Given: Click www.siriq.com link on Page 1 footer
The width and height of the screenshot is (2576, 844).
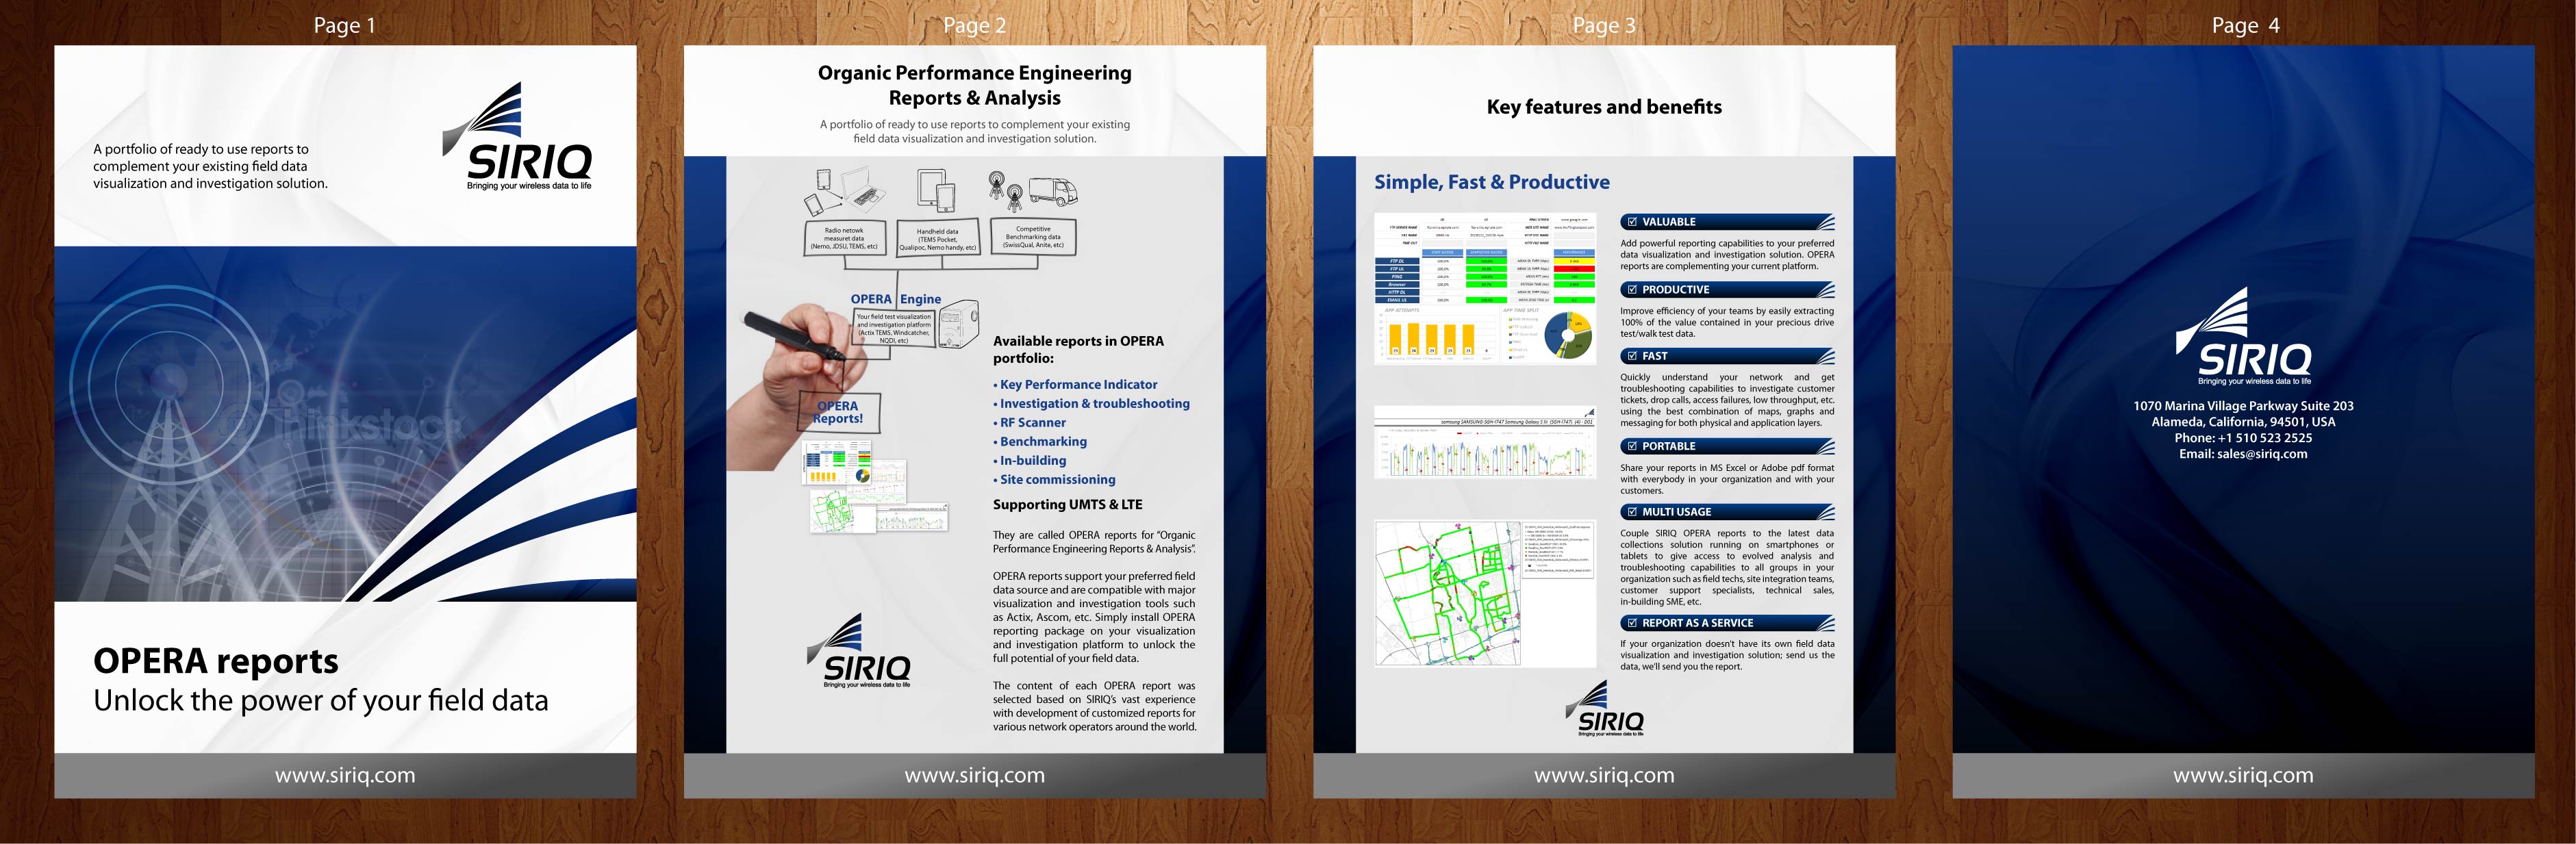Looking at the screenshot, I should 345,775.
